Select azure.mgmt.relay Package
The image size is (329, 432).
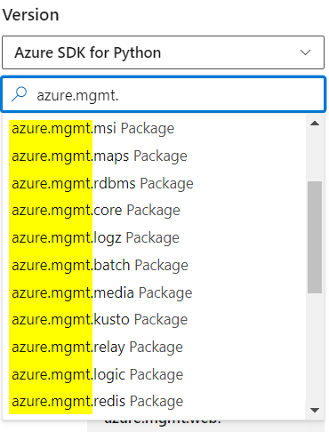(154, 348)
